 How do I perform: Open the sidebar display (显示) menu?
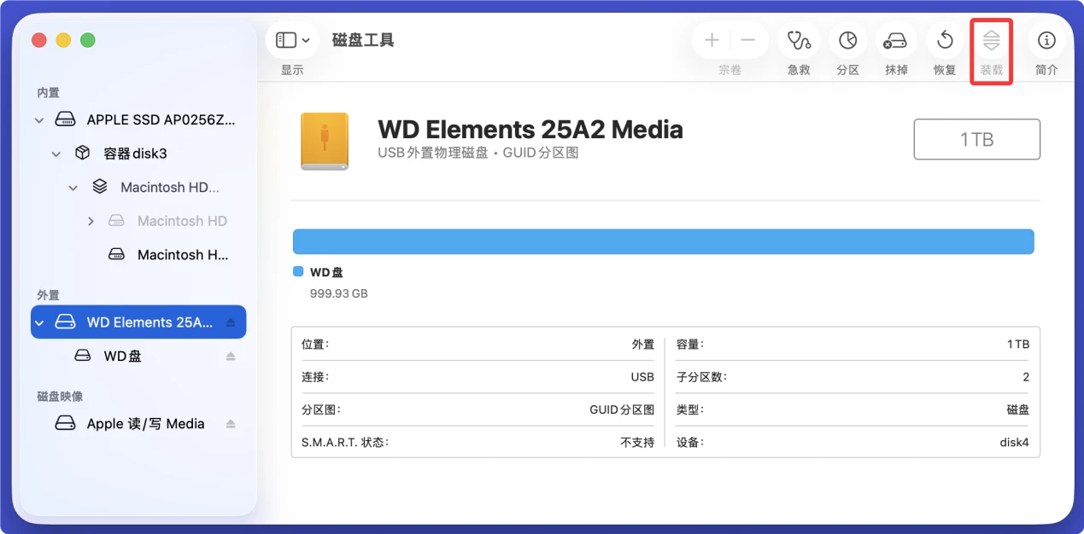point(292,40)
